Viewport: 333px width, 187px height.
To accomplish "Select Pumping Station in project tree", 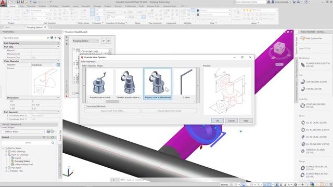I will [x=22, y=162].
